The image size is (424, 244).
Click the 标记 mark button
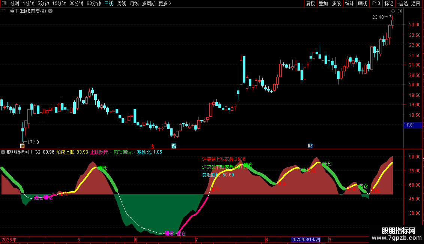(x=389, y=3)
